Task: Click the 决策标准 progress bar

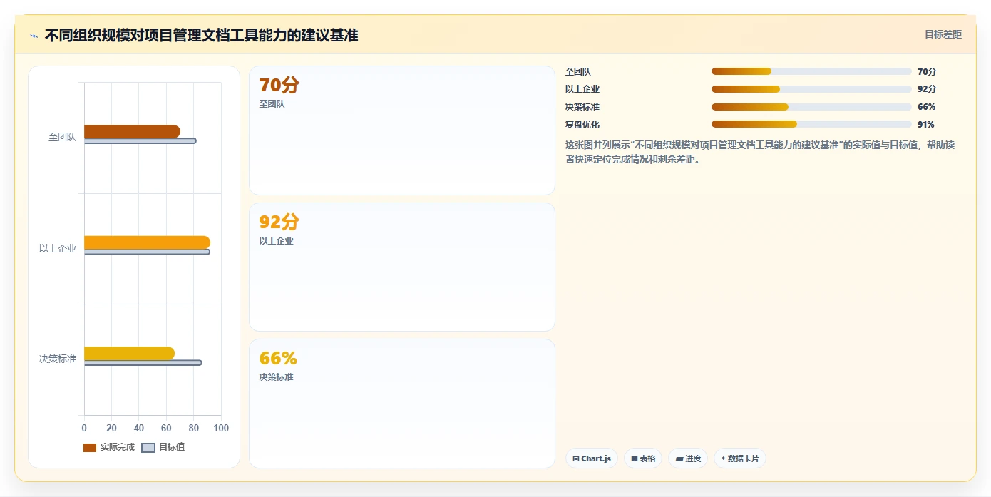Action: (x=811, y=107)
